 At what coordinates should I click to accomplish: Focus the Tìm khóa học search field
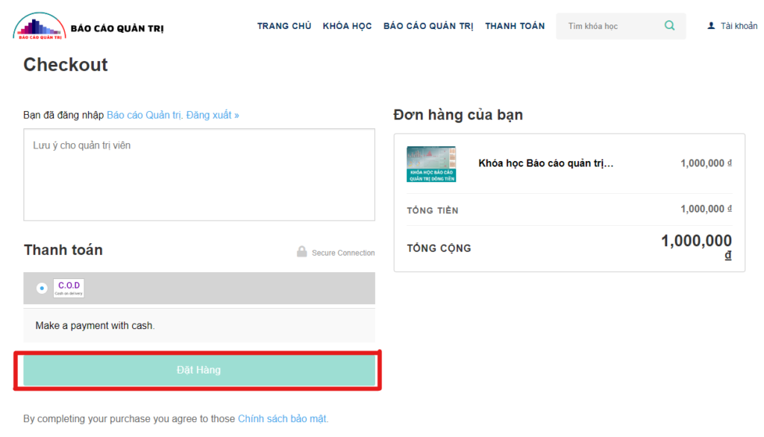tap(608, 26)
